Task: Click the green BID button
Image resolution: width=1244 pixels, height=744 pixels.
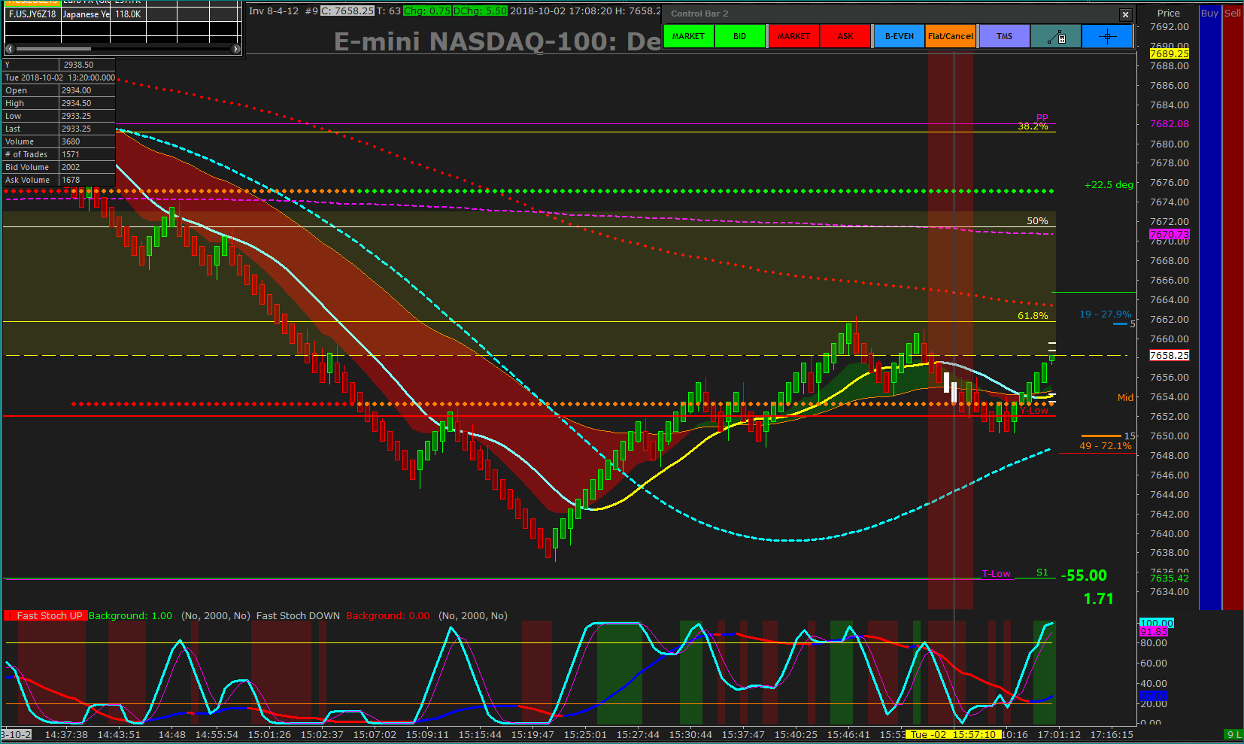Action: point(740,36)
